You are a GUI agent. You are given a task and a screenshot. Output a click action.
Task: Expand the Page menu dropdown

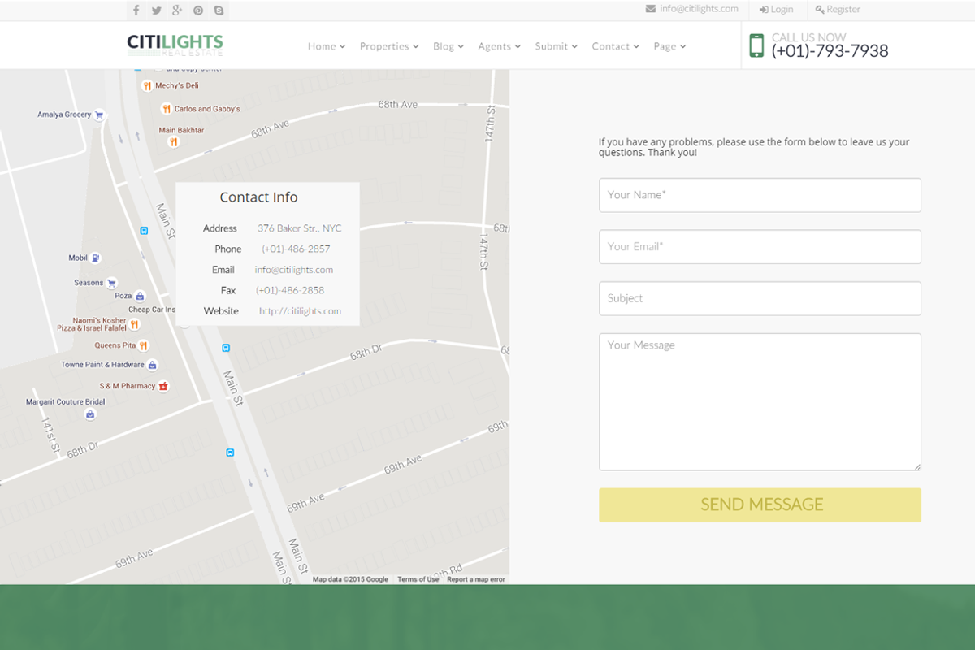click(669, 46)
